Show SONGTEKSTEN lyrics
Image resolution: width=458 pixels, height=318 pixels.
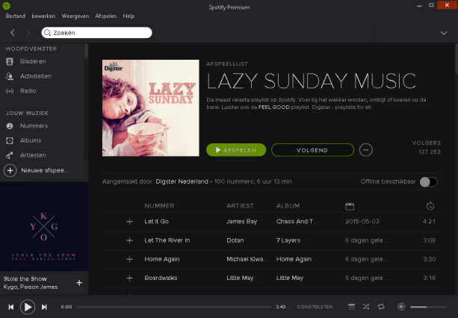[315, 307]
